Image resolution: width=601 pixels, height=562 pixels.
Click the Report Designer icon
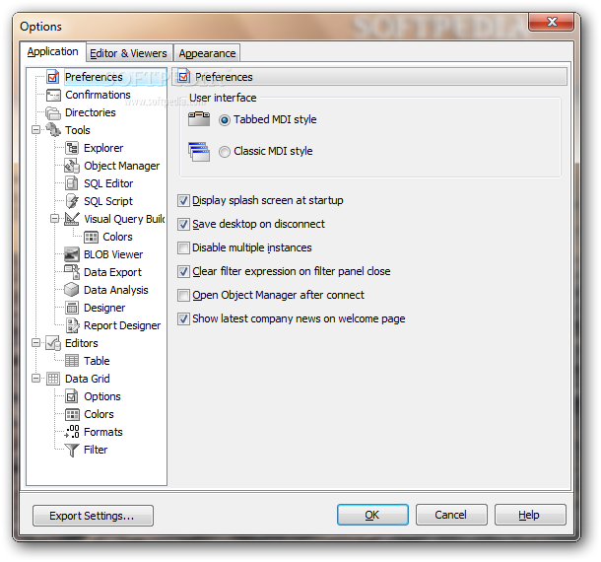72,325
